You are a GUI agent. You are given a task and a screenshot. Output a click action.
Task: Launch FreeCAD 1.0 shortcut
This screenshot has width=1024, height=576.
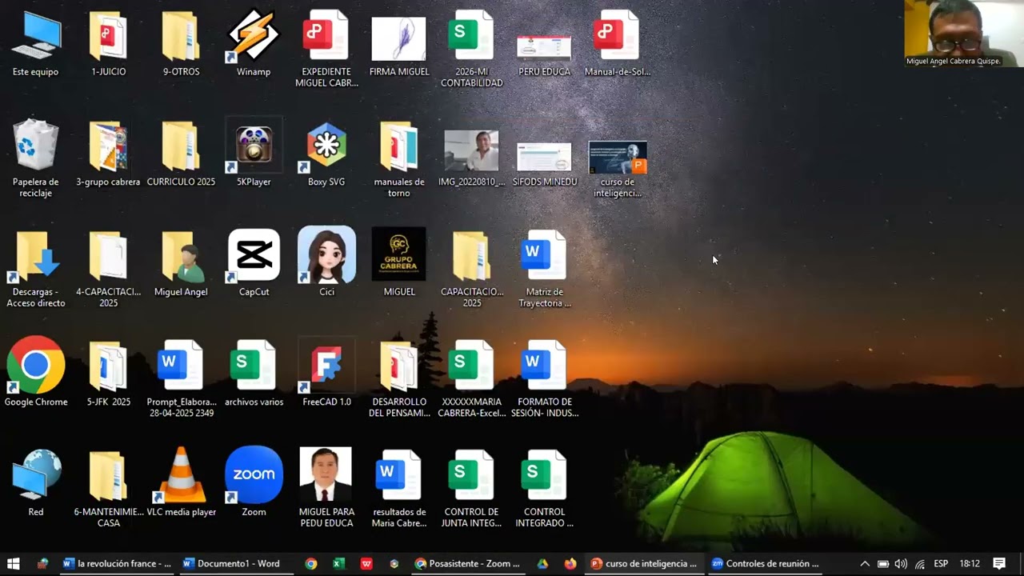(326, 374)
